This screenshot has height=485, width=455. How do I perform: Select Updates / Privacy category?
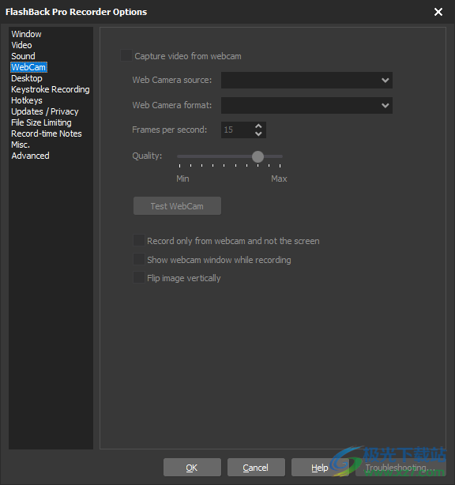tap(45, 111)
